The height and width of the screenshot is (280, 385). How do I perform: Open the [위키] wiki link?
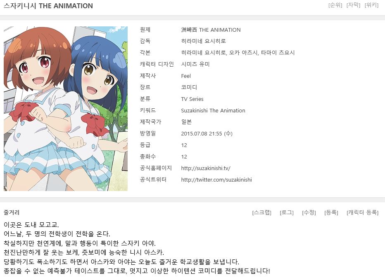(371, 5)
